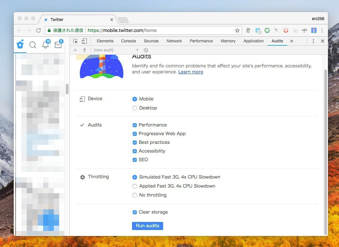Select Applied Fast 3G throttling

134,186
